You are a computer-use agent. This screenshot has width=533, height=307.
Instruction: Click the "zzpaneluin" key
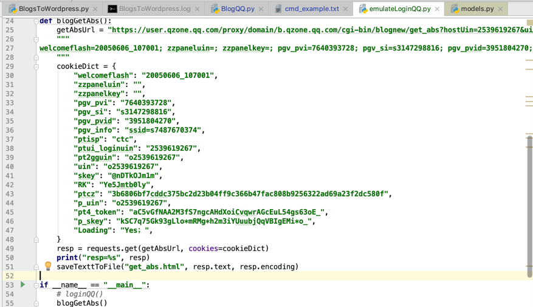(99, 85)
